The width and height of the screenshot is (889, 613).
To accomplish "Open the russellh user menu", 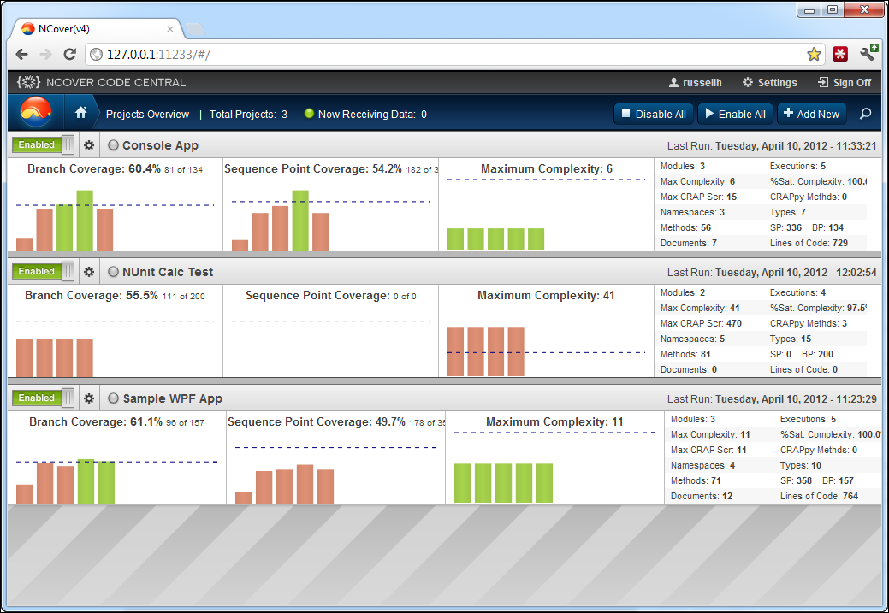I will (695, 83).
